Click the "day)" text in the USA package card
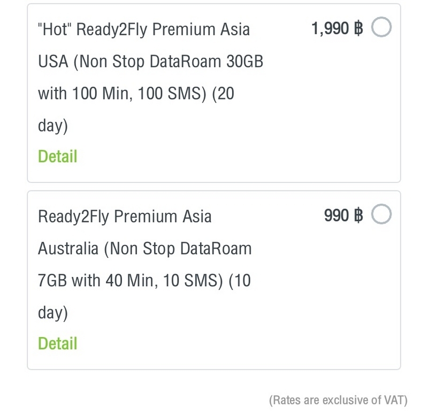 [52, 126]
